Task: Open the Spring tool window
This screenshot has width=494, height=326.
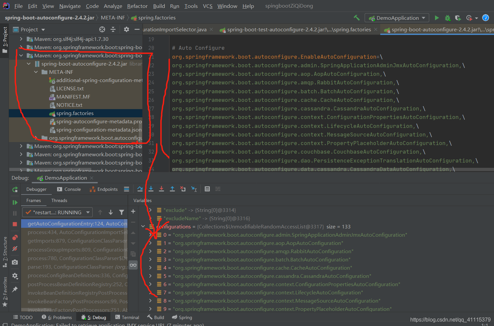Action: [182, 317]
